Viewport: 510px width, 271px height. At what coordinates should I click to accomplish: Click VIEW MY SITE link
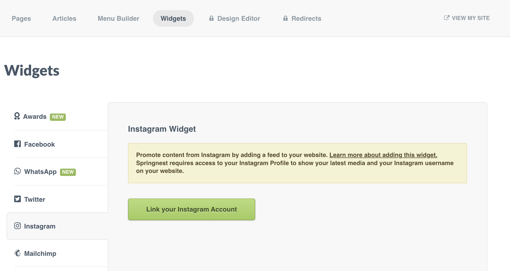[x=471, y=18]
